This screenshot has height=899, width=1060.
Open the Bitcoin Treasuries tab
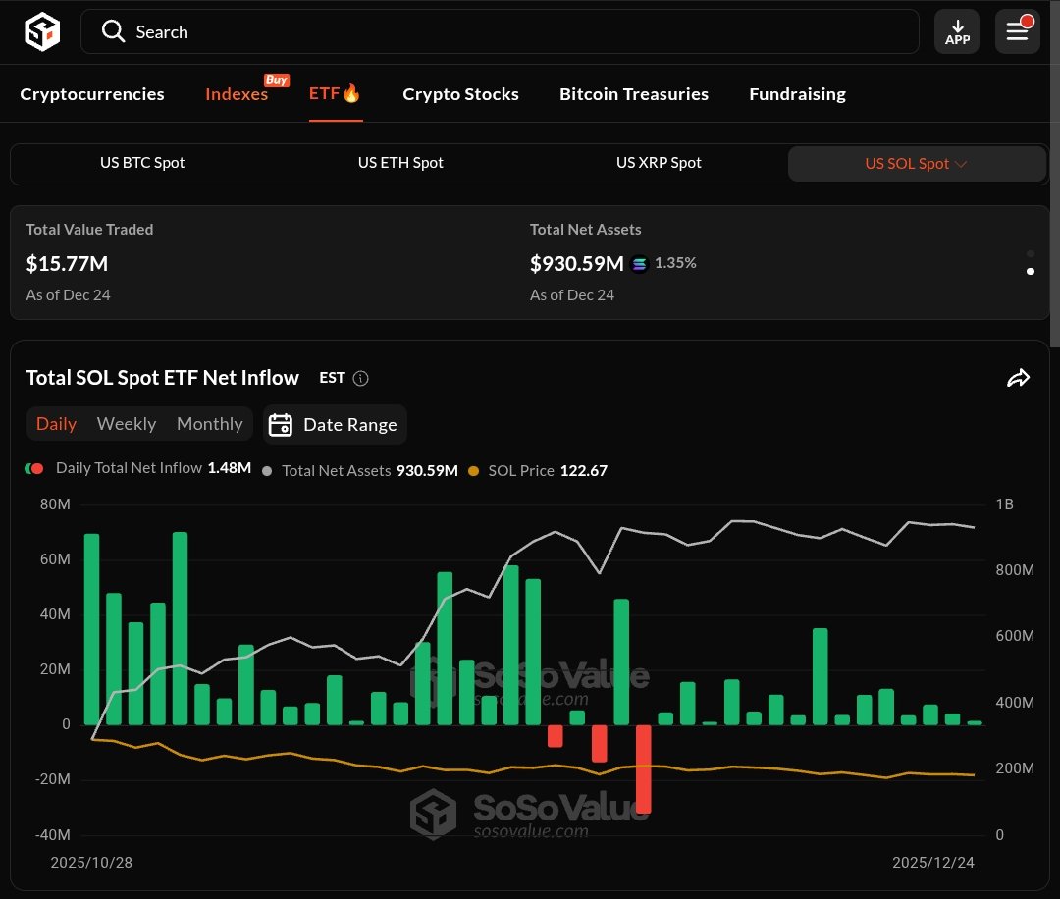coord(634,94)
